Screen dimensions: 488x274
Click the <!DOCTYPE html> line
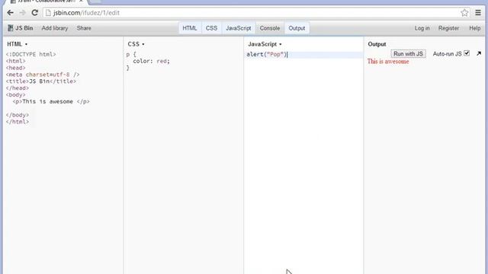point(30,54)
